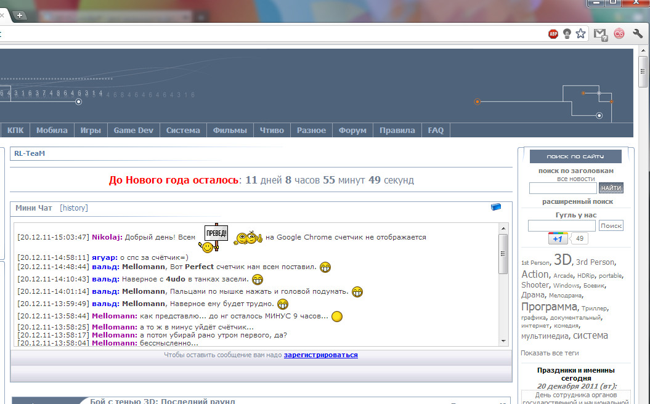
Task: Click the HDRip tag
Action: click(585, 276)
